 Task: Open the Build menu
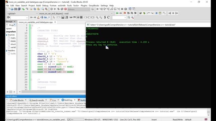pyautogui.click(x=38, y=6)
